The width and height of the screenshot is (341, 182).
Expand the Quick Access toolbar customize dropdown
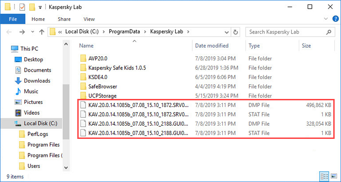click(40, 8)
